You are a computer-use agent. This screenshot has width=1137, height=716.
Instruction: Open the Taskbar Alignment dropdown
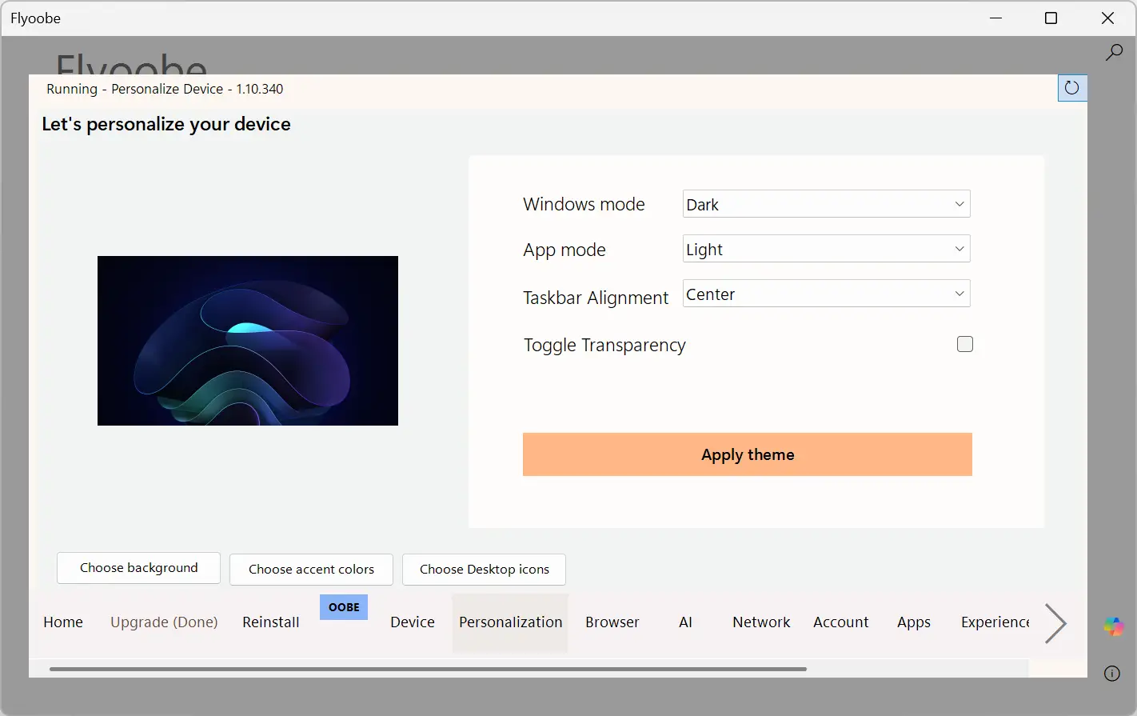(827, 294)
